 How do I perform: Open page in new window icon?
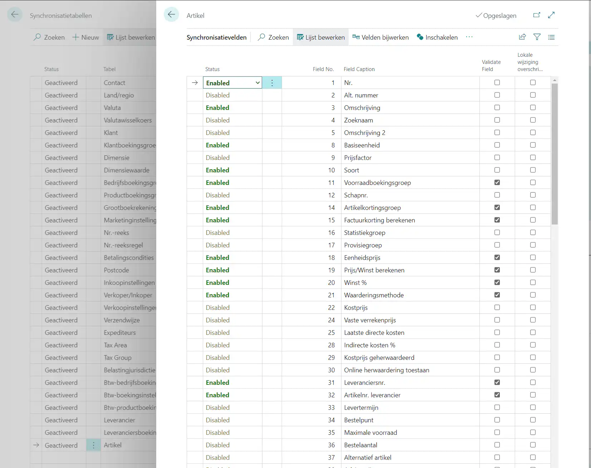(x=536, y=15)
